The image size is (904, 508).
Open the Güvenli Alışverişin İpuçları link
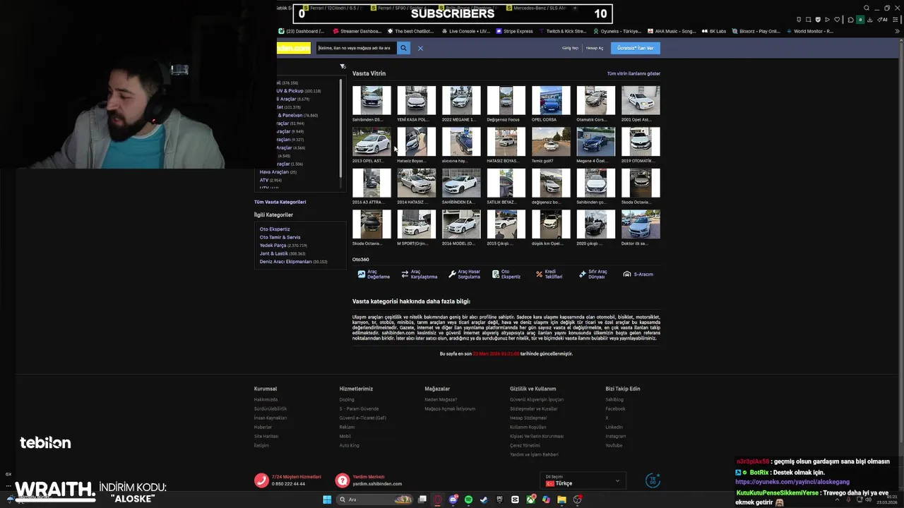point(537,399)
